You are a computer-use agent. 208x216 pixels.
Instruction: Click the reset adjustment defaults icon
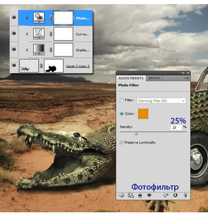tap(175, 195)
